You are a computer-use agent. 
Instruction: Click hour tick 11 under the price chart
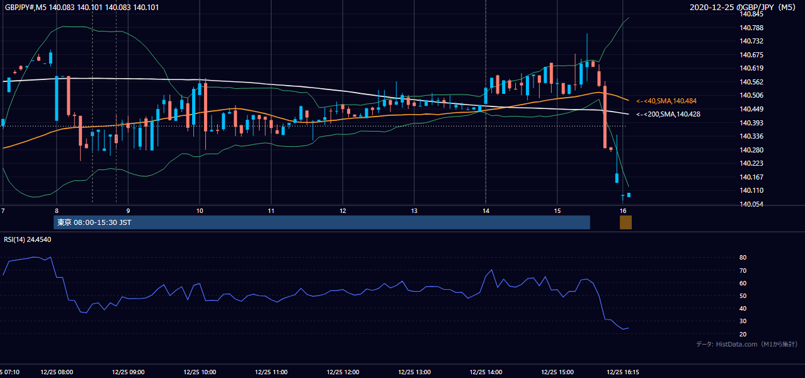pos(271,210)
